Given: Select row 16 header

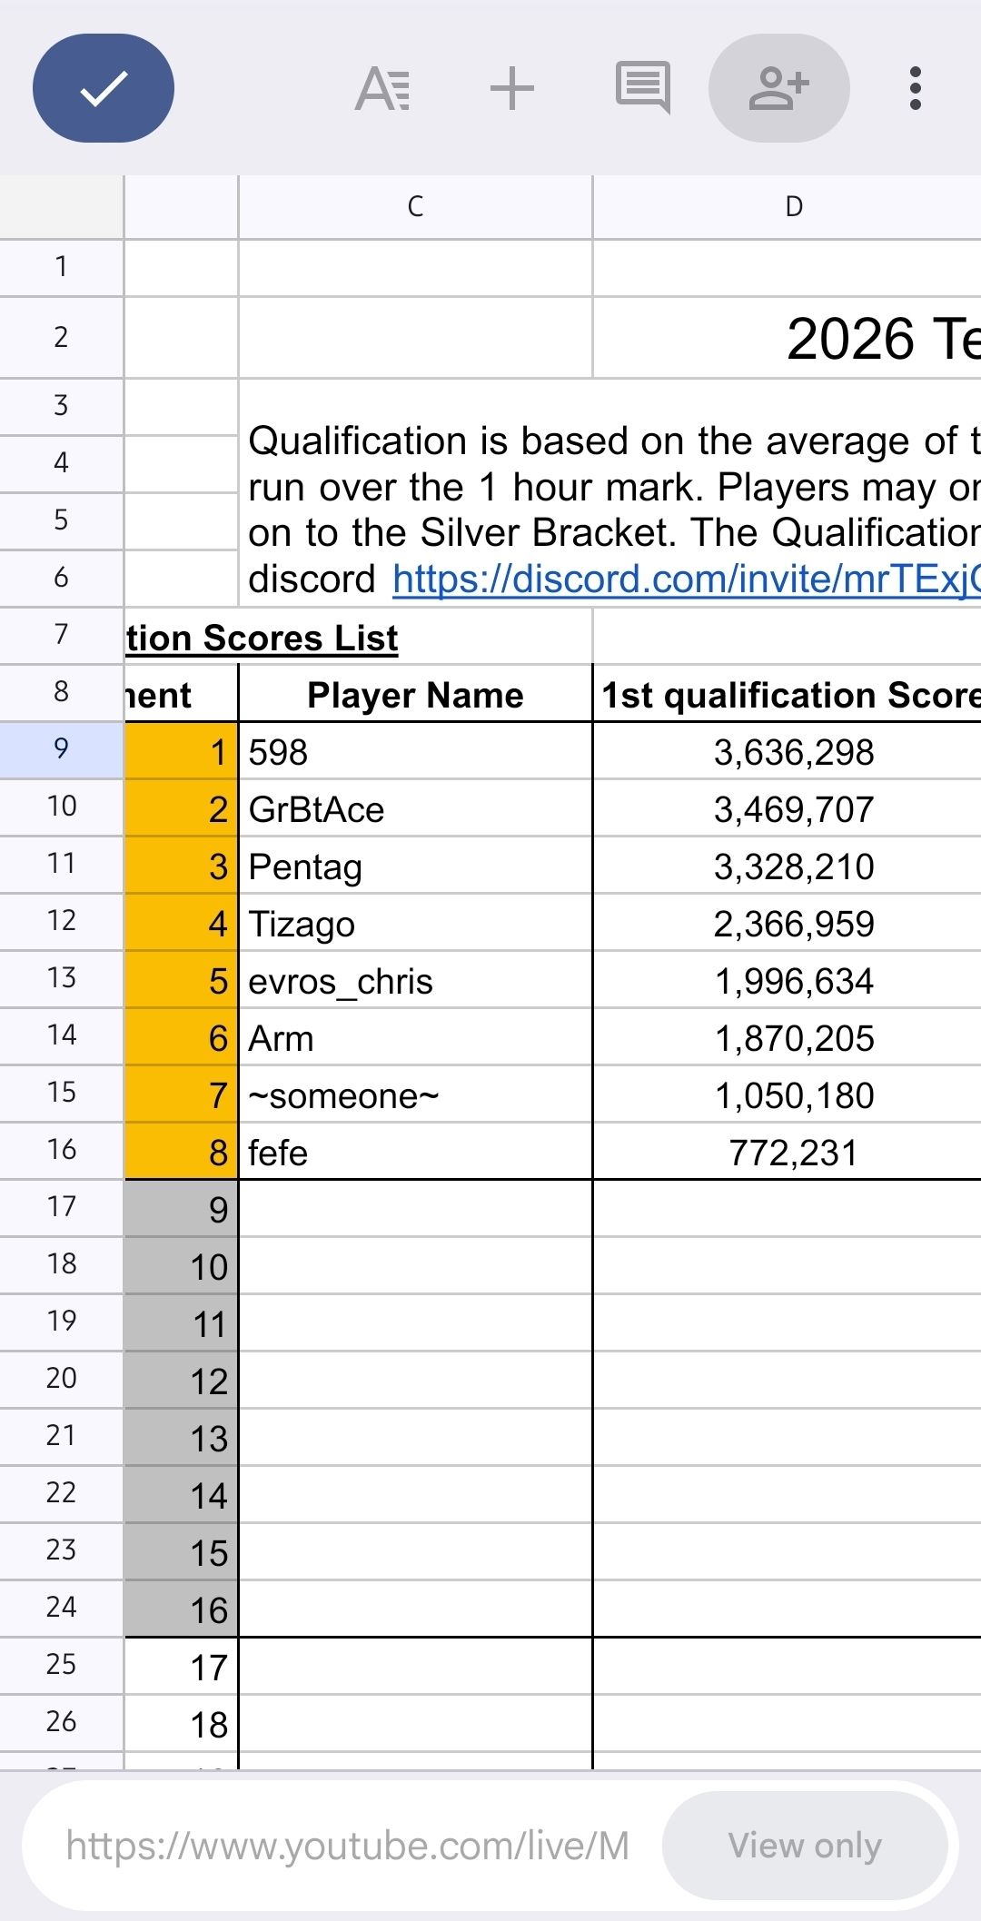Looking at the screenshot, I should coord(61,1150).
